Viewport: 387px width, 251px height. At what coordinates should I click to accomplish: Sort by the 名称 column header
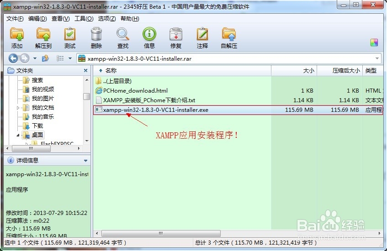coord(182,71)
